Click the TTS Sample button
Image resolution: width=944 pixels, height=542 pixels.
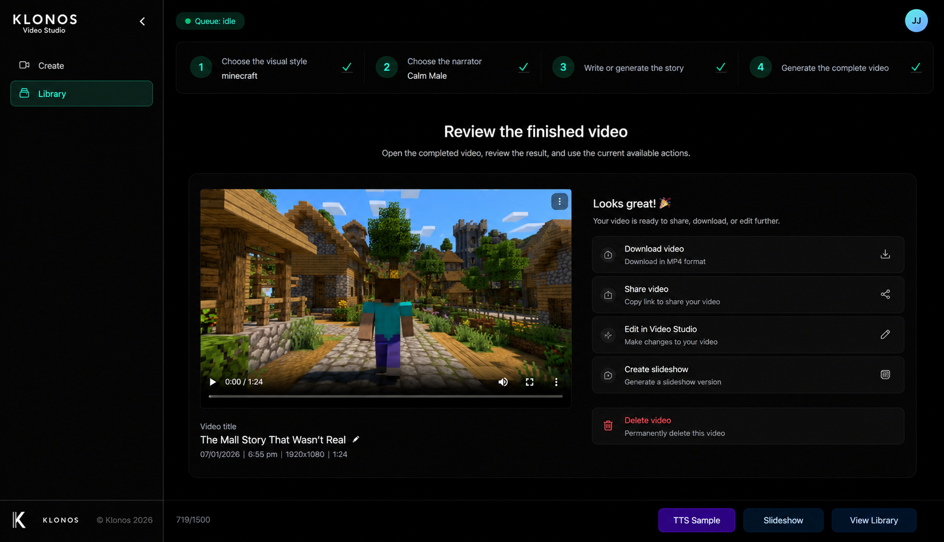click(696, 520)
